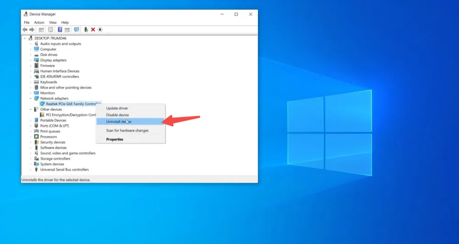Expand the Ports (COM & LPT) node
Viewport: 459px width, 244px height.
pyautogui.click(x=30, y=126)
